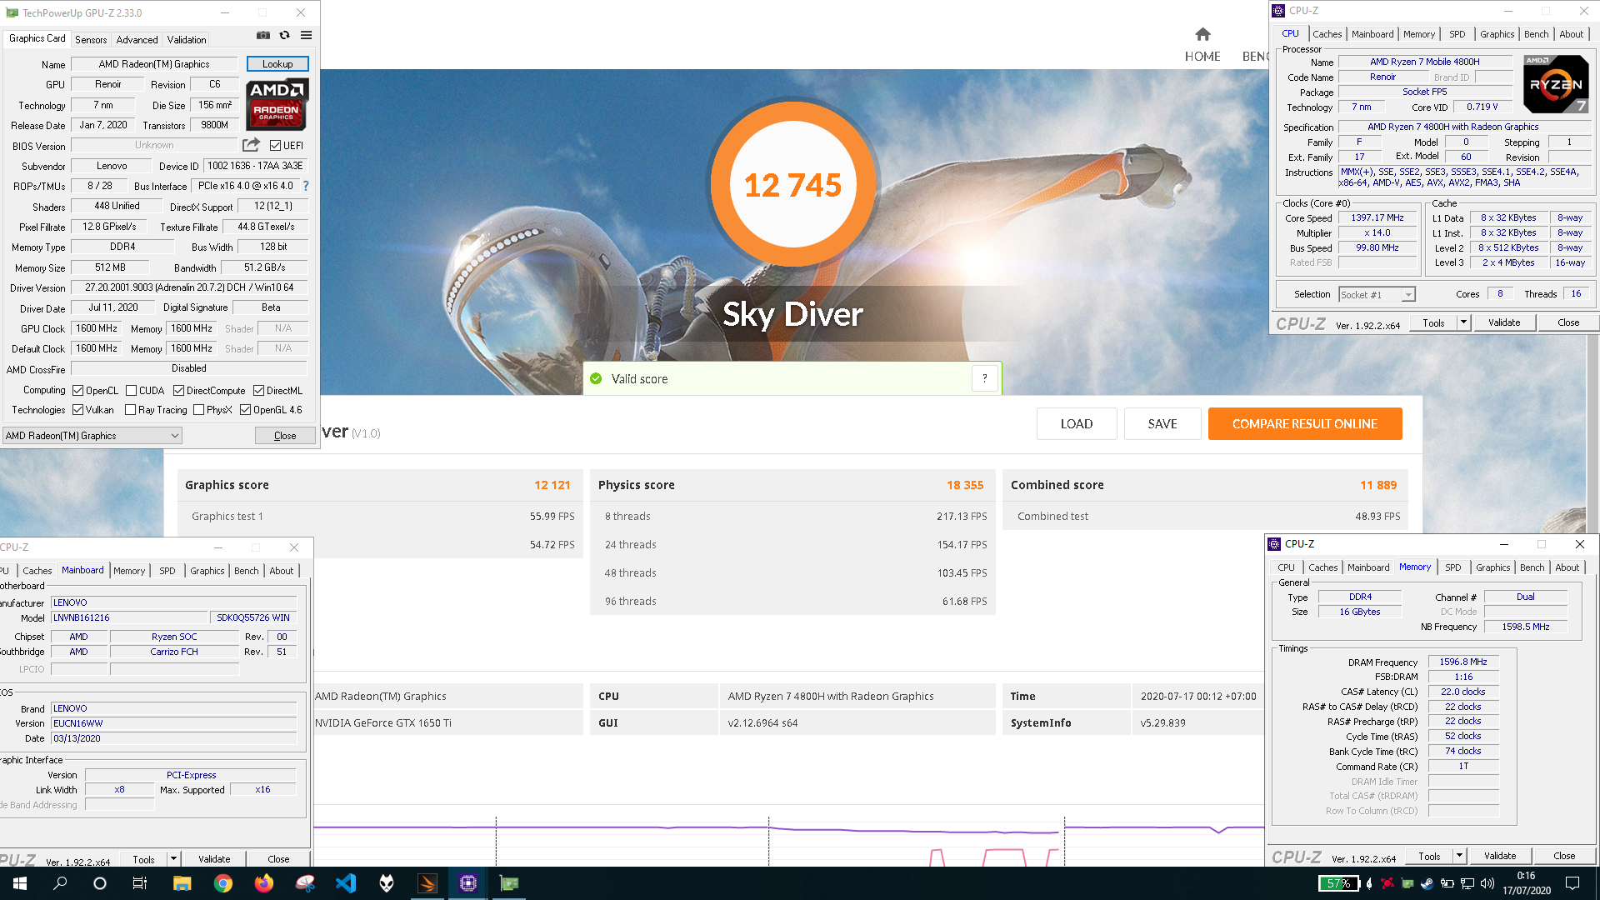Click the SAVE button in 3DMark
Image resolution: width=1600 pixels, height=900 pixels.
1162,423
